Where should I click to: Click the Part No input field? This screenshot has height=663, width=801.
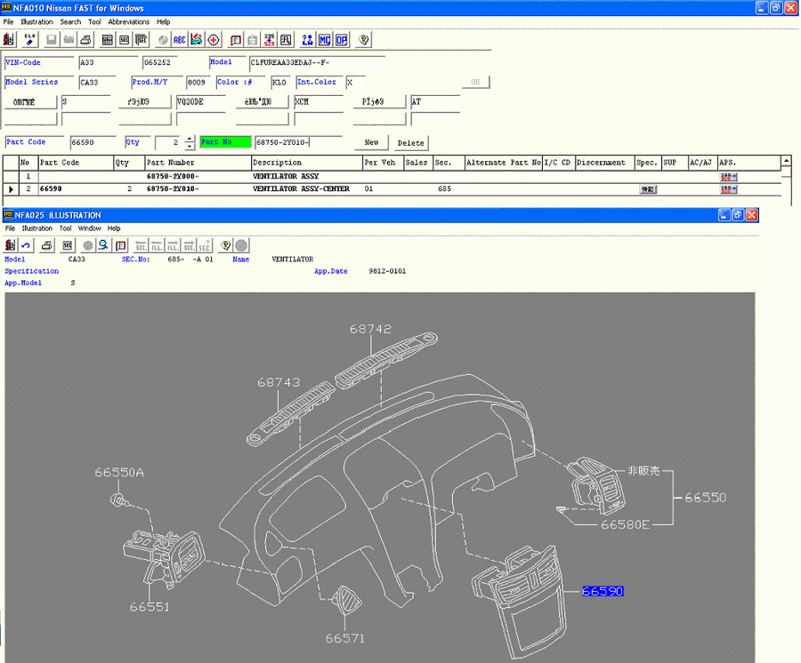click(298, 142)
